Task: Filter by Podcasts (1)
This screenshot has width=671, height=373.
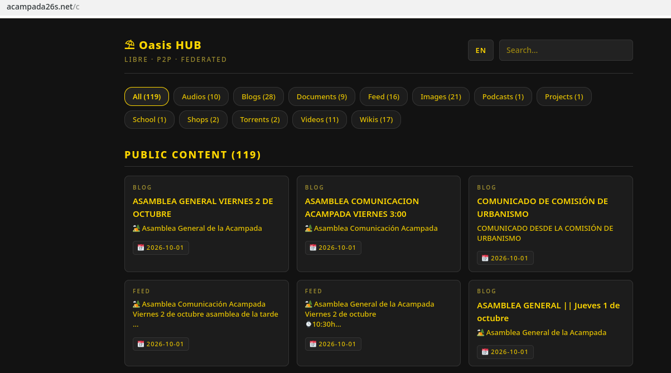Action: 503,96
